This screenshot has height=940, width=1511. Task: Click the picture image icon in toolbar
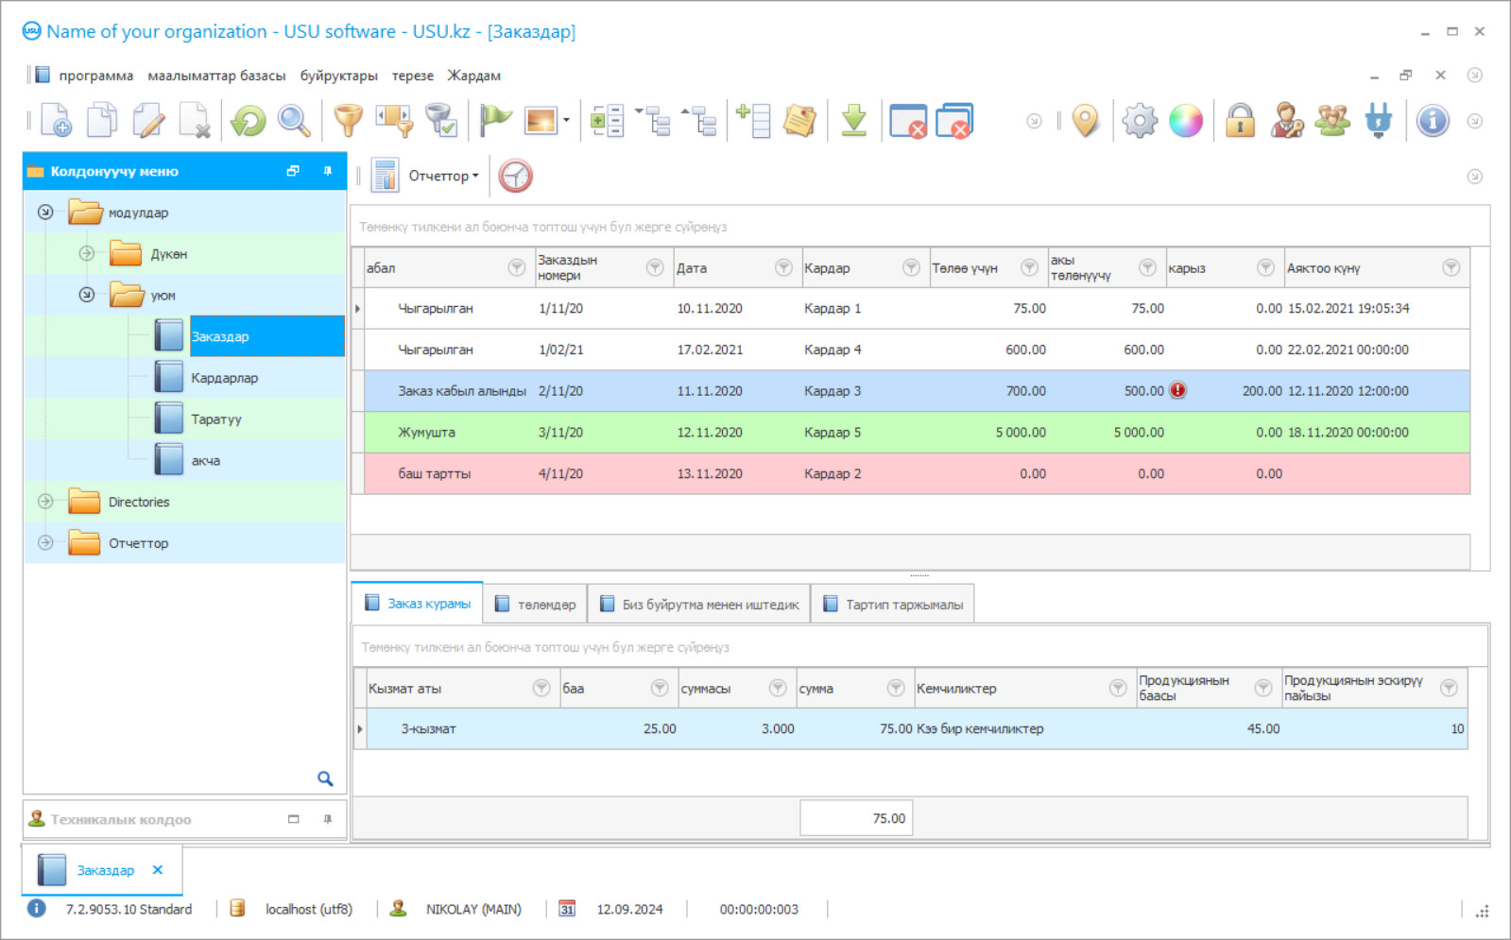[541, 121]
